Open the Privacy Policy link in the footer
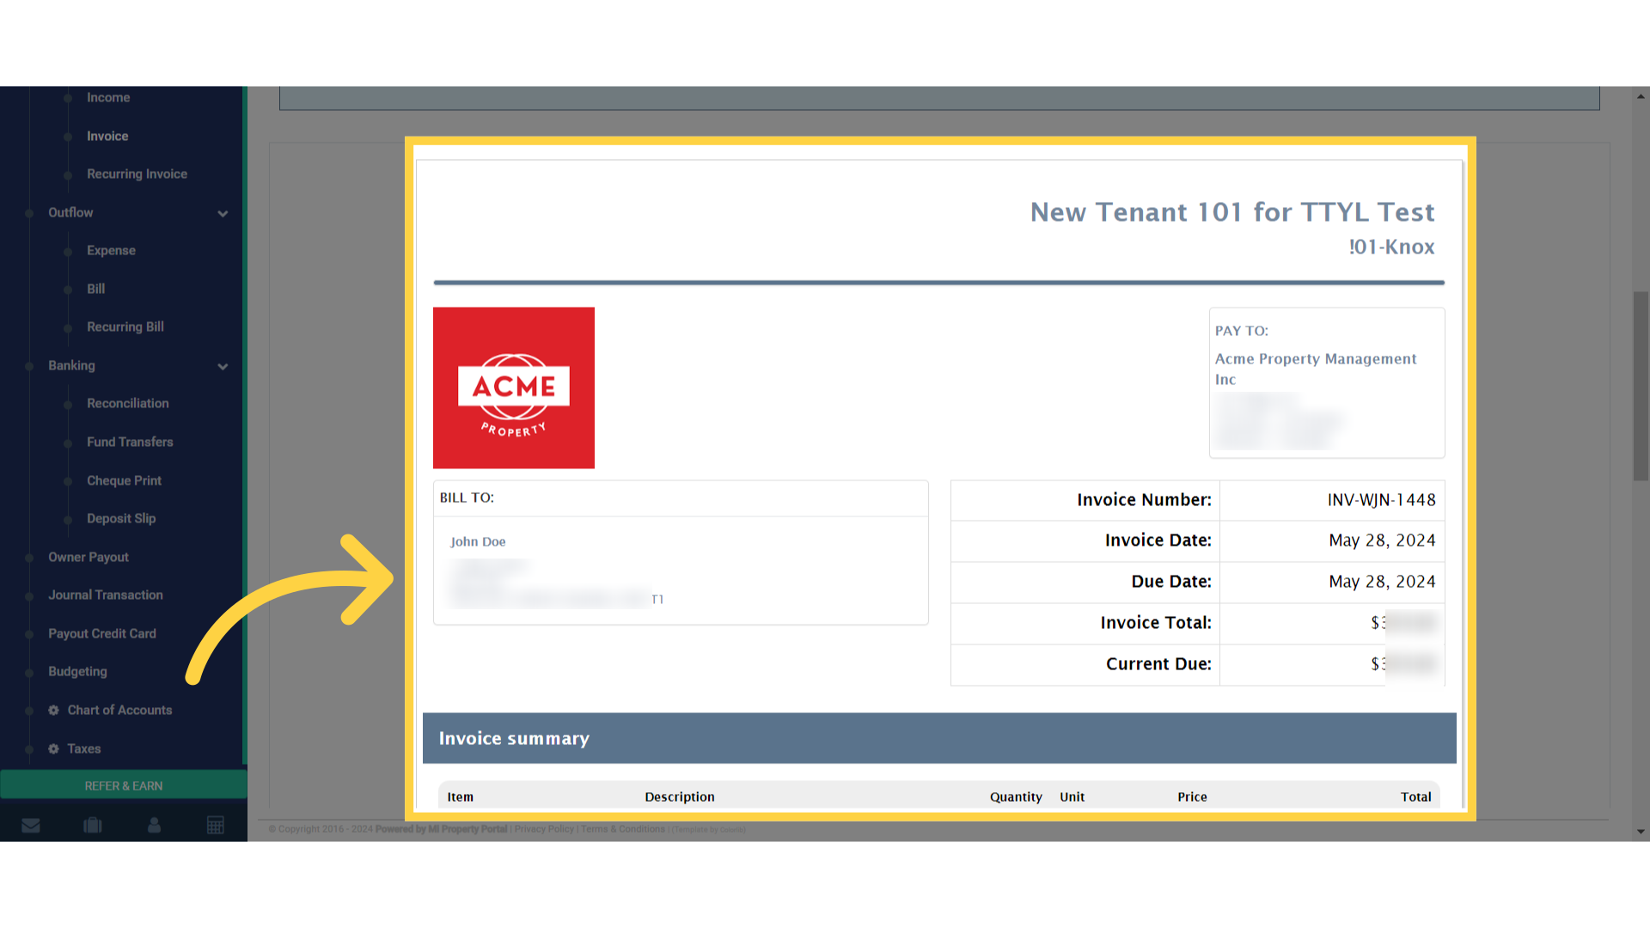The width and height of the screenshot is (1650, 928). 543,828
